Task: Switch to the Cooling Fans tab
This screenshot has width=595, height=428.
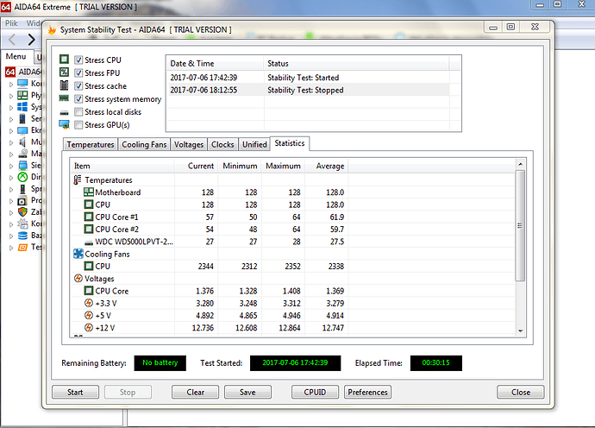Action: click(144, 144)
